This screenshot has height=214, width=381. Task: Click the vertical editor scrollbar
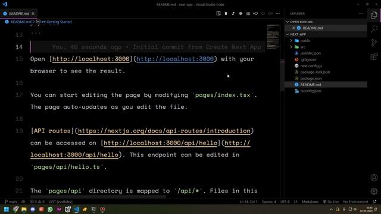282,75
